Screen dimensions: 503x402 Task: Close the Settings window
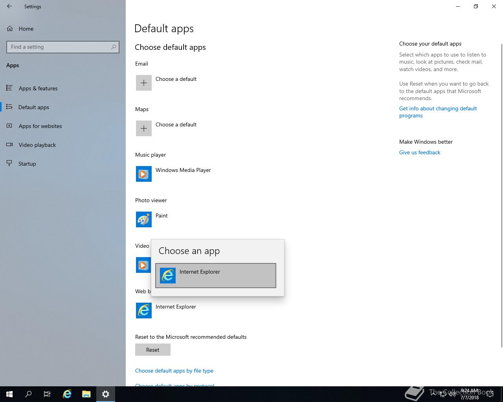click(x=494, y=6)
